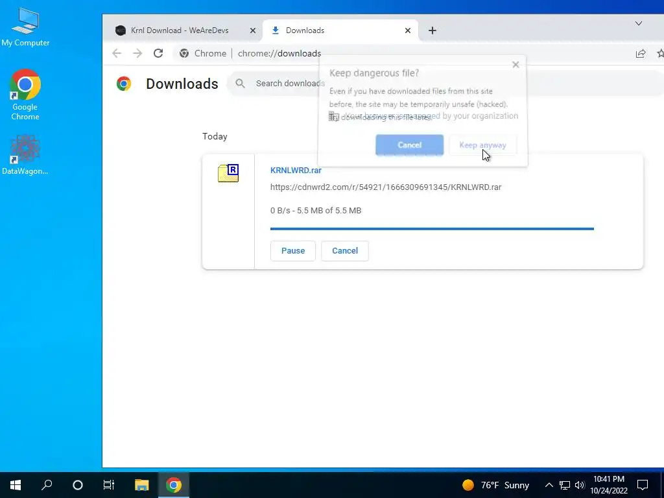This screenshot has height=498, width=664.
Task: Pause the KRNLWRD.rar download
Action: point(293,251)
